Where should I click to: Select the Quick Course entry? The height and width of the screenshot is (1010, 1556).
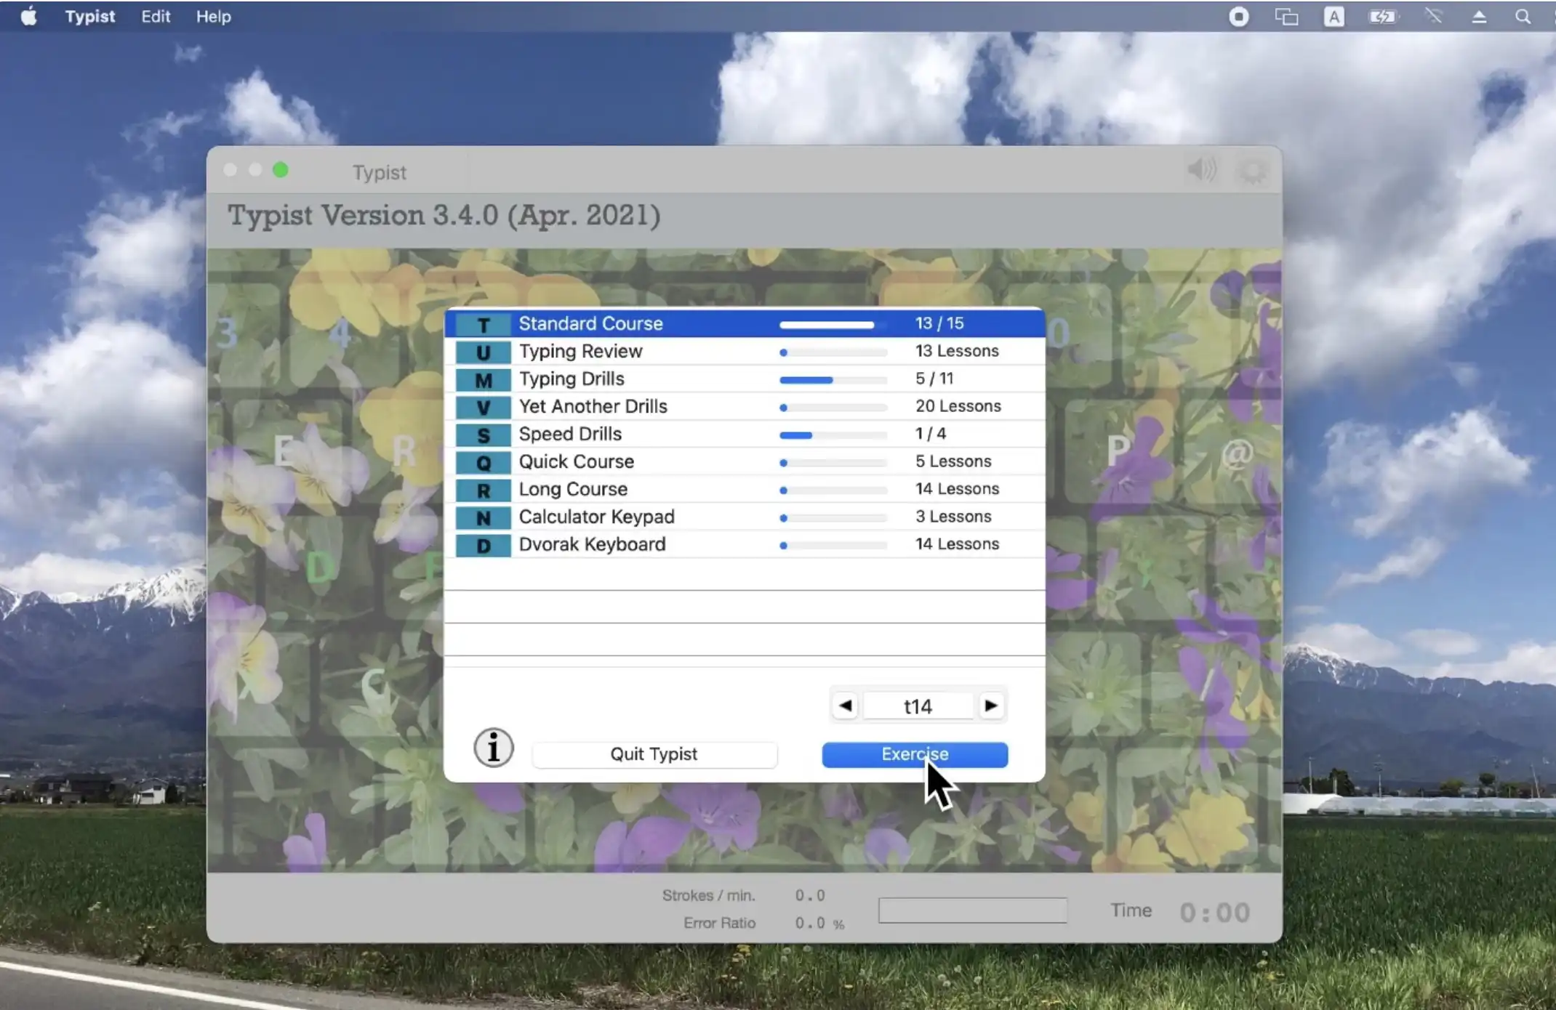coord(745,461)
